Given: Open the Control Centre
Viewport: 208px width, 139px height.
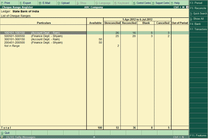Looking at the screenshot, I should [x=142, y=3].
